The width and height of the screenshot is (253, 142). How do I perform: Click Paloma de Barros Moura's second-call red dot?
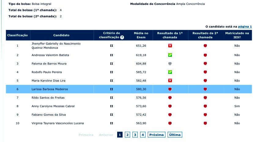(205, 64)
